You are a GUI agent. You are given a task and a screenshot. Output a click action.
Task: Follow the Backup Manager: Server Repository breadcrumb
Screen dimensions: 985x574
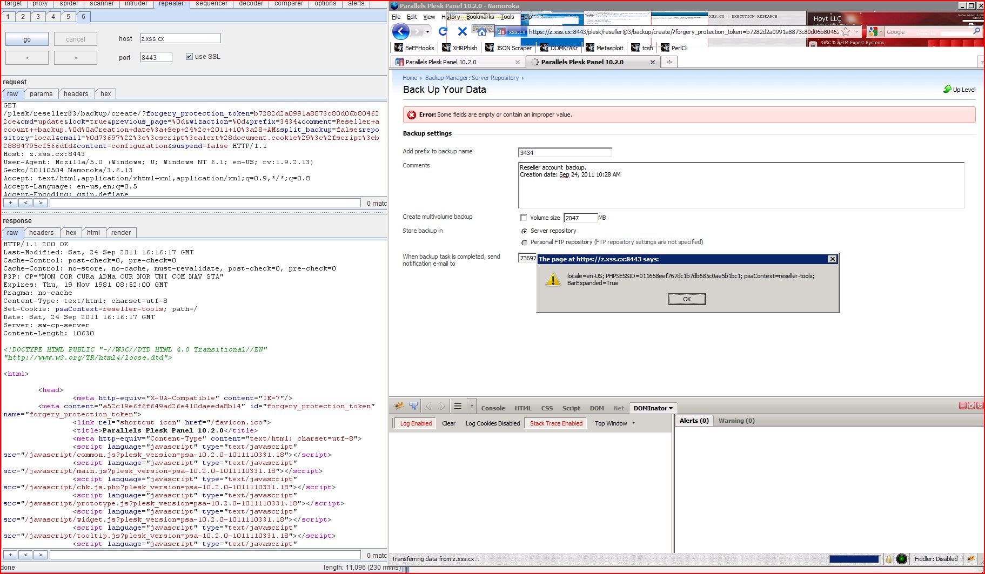(x=472, y=78)
